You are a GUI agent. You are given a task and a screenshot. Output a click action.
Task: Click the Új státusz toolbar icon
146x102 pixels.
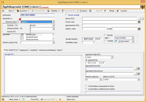78,11
